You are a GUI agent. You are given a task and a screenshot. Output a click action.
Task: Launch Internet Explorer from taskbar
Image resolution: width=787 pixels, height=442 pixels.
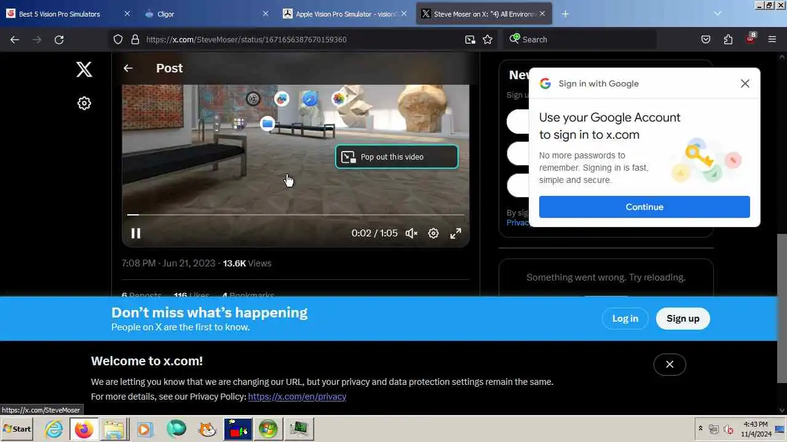(x=54, y=429)
